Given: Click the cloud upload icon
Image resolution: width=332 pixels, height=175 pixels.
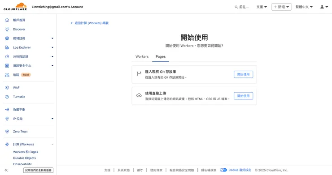Looking at the screenshot, I should tap(139, 95).
